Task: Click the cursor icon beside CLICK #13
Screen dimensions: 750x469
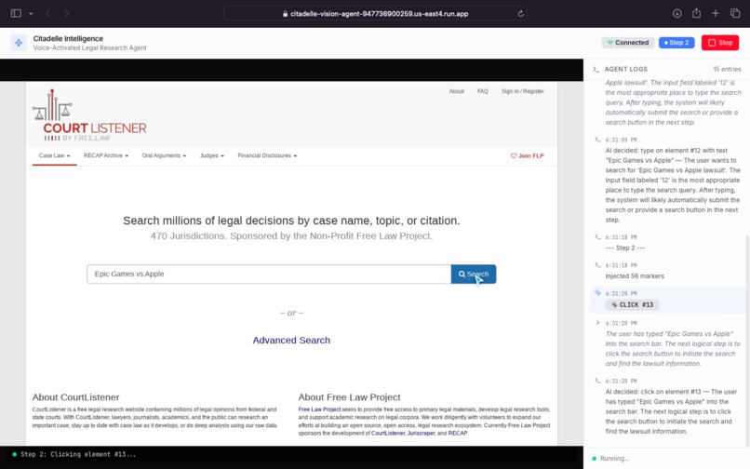Action: [598, 293]
